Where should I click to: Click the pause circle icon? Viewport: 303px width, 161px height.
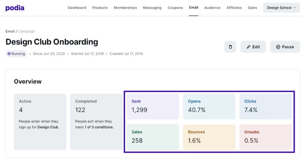(x=278, y=47)
